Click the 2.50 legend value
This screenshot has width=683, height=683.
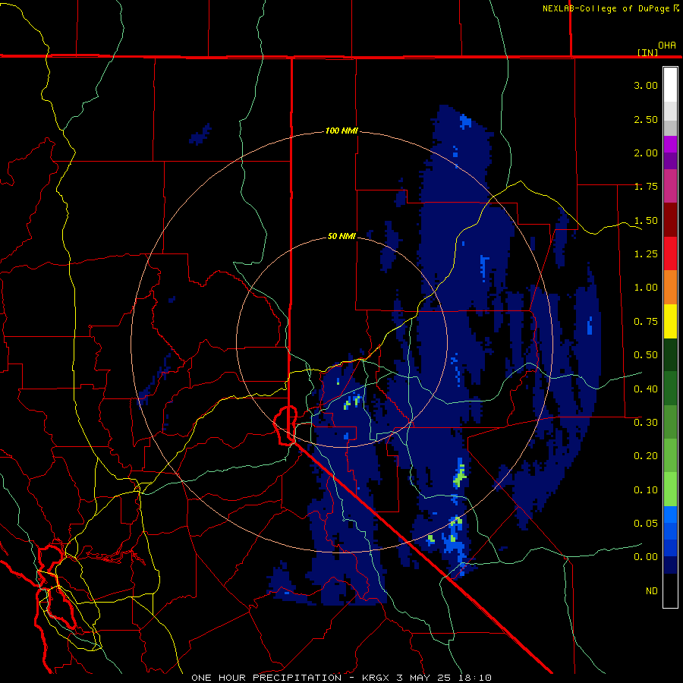coord(646,119)
